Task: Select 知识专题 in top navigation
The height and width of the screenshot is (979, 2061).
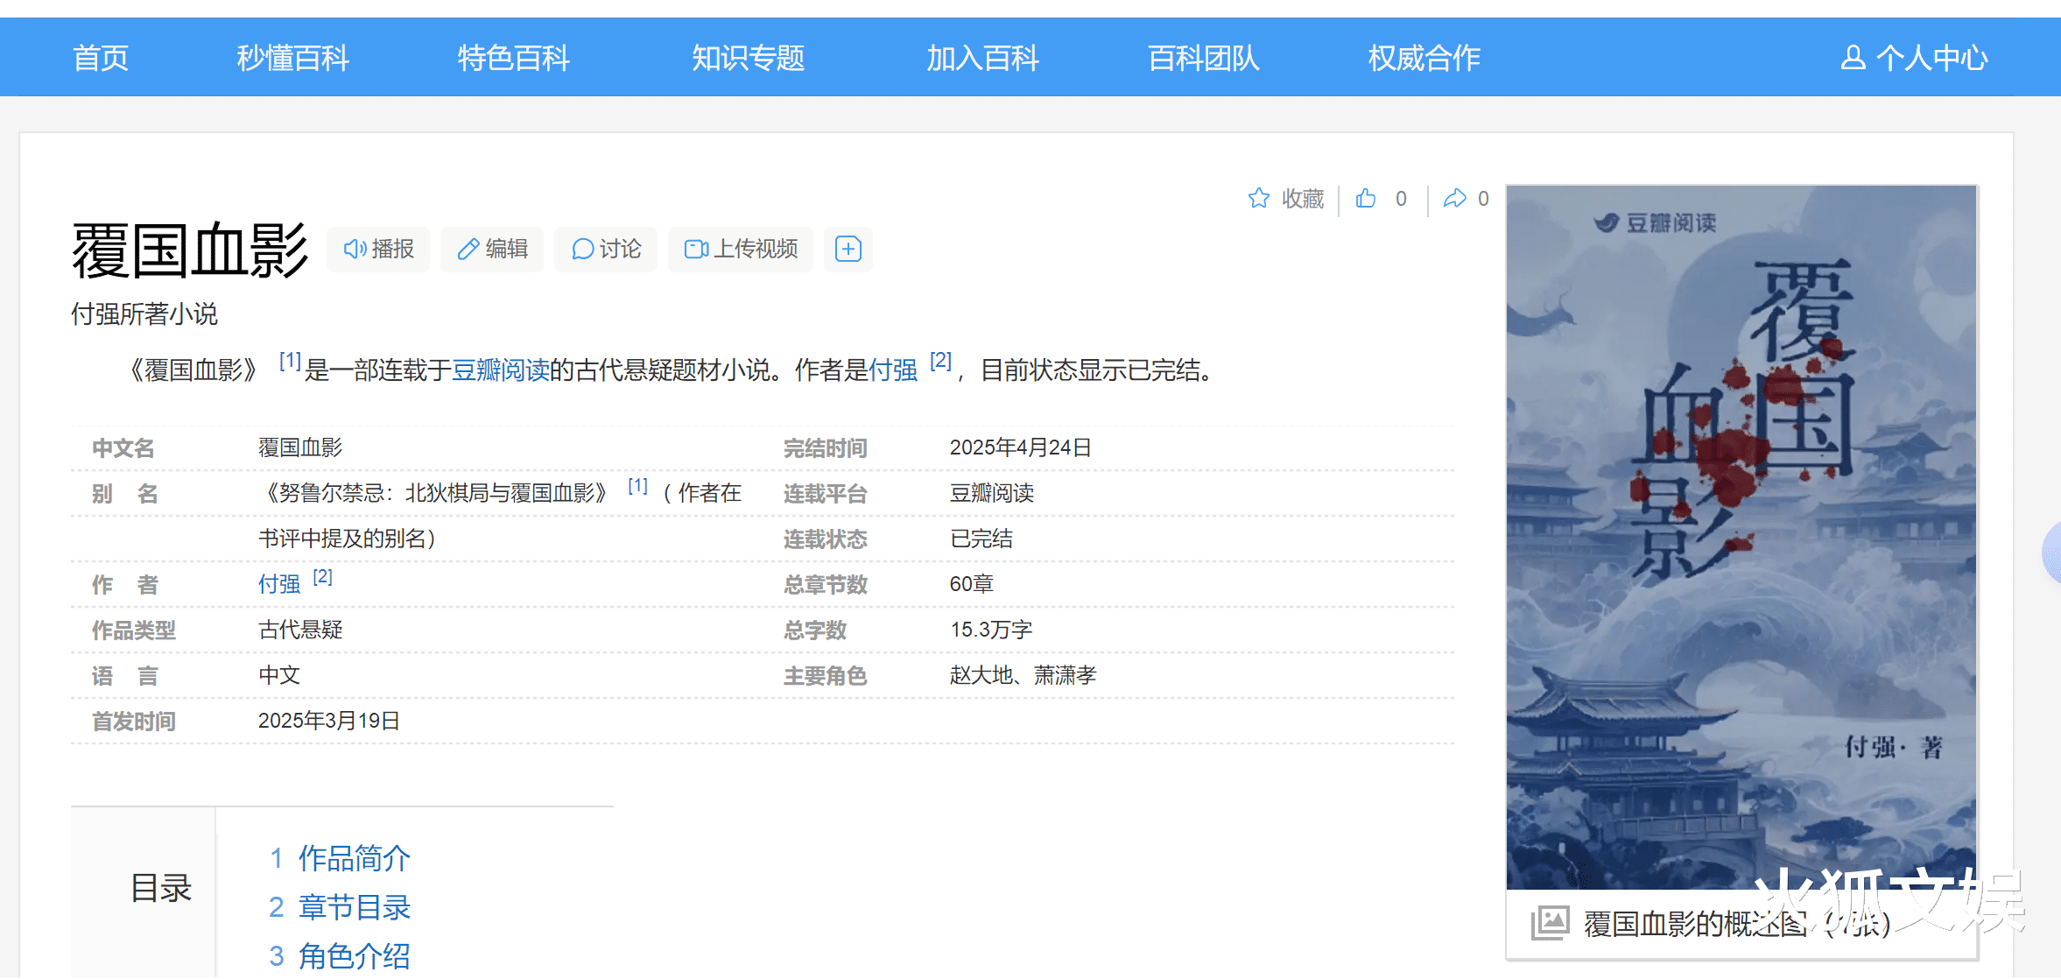Action: [748, 58]
